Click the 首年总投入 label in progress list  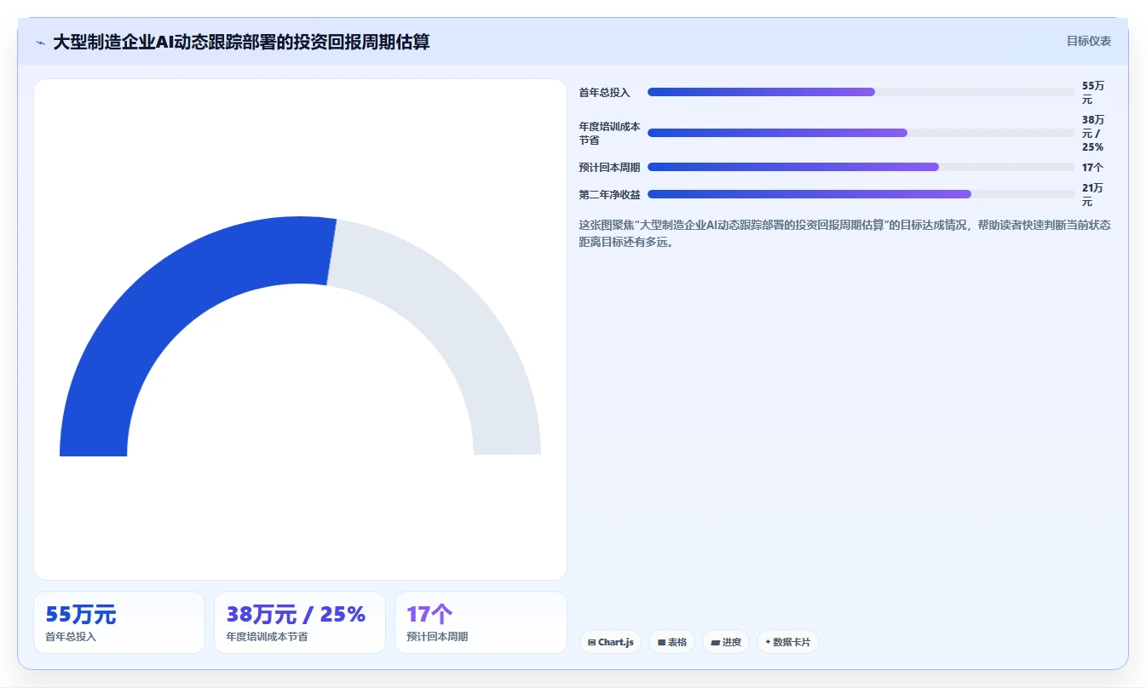click(605, 92)
